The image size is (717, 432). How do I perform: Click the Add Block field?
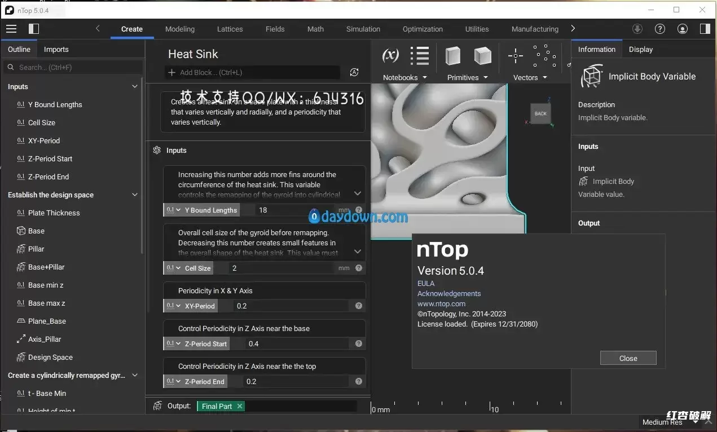[x=253, y=72]
